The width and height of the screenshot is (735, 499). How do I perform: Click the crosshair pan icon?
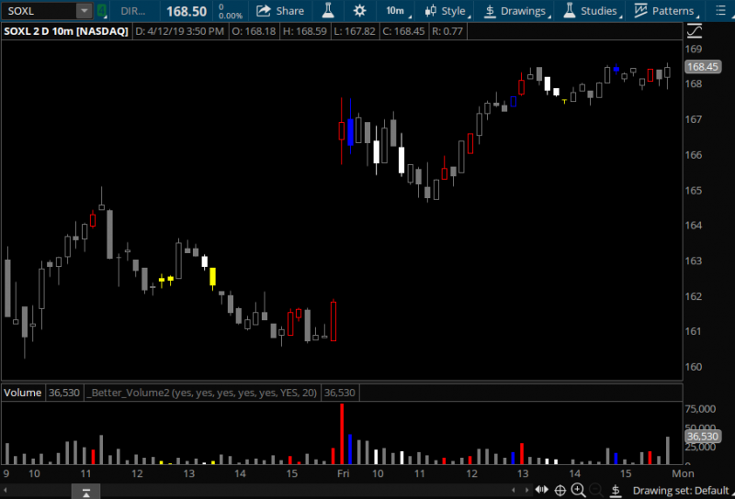(560, 490)
